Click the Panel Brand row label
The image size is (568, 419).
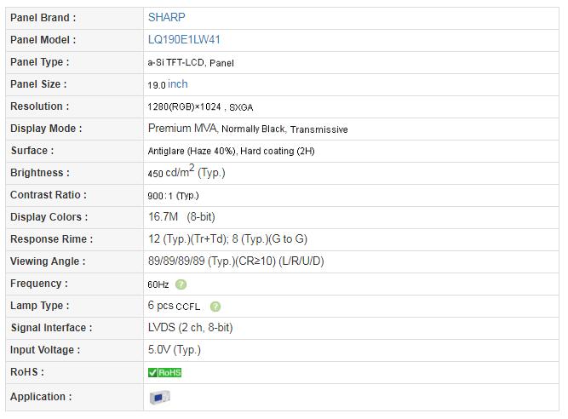pyautogui.click(x=43, y=18)
